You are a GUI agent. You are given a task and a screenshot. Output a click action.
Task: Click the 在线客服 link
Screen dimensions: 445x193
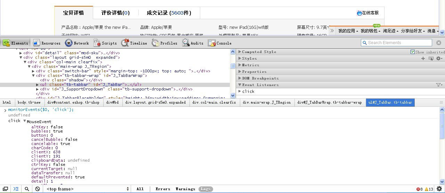(368, 13)
